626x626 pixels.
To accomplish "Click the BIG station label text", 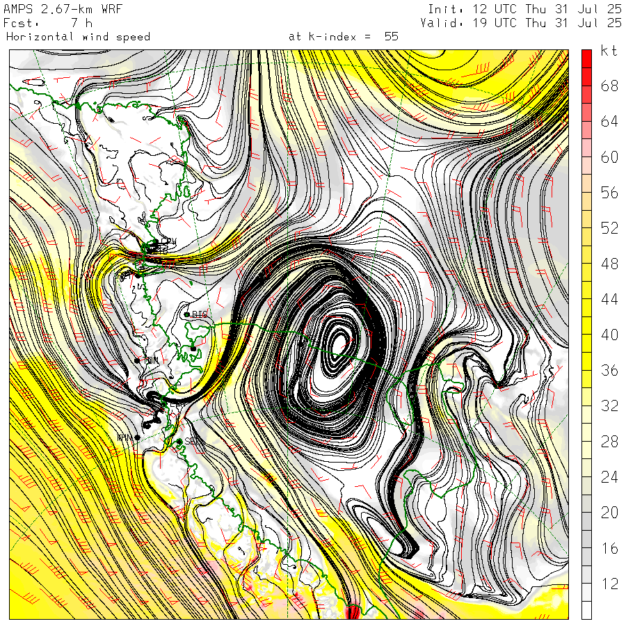I will (200, 314).
